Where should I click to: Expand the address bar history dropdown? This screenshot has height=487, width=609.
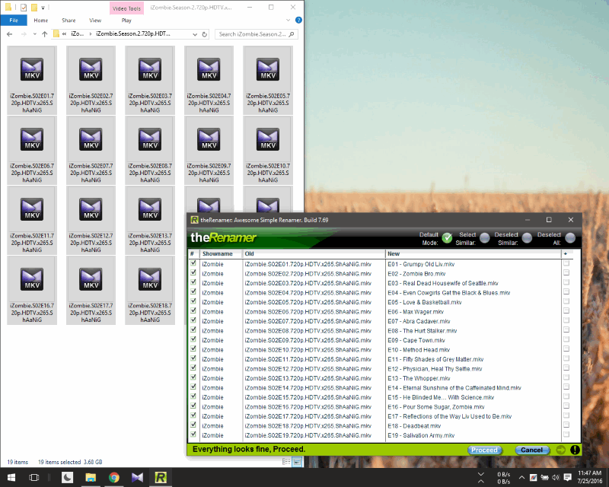(195, 34)
